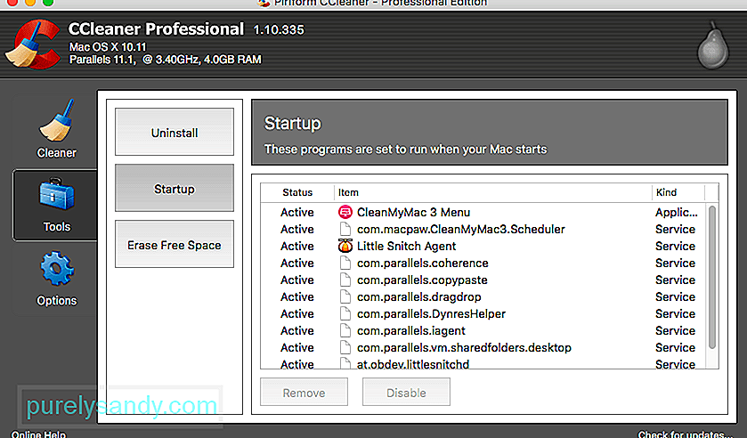Click the com.parallels.vm.sharedfolders.desktop file icon
Screen dimensions: 747x438
345,347
